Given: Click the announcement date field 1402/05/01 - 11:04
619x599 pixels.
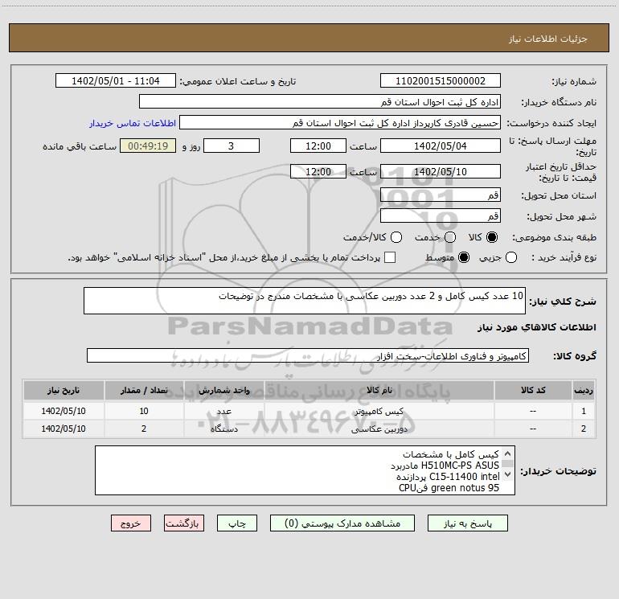Looking at the screenshot, I should point(116,81).
